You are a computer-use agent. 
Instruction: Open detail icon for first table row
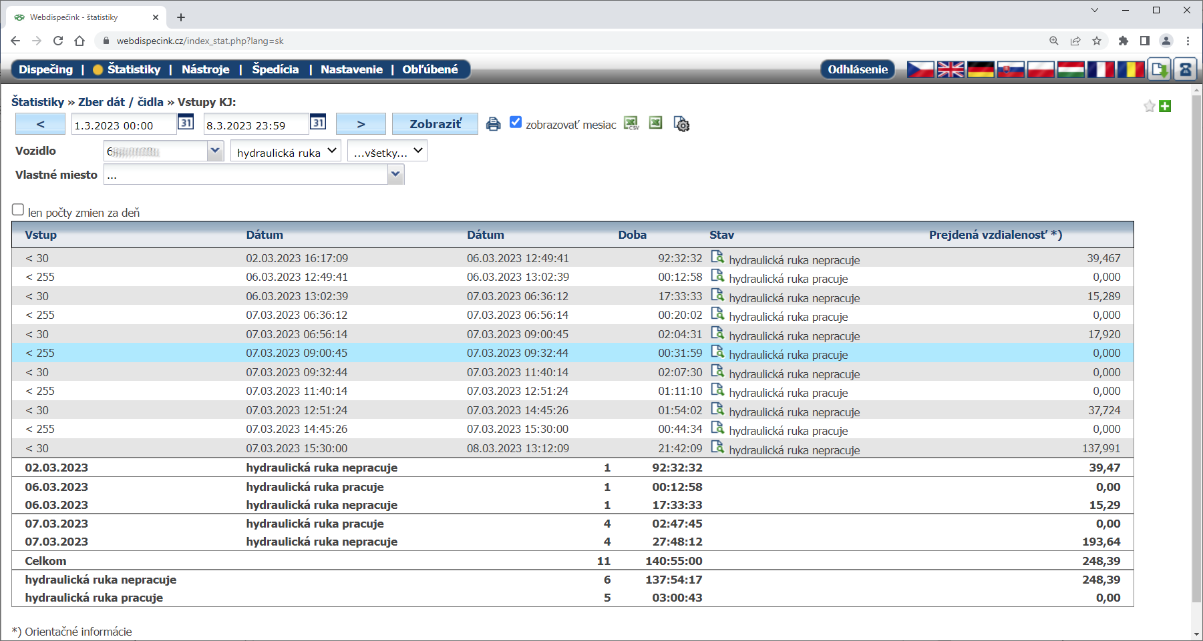[x=717, y=257]
